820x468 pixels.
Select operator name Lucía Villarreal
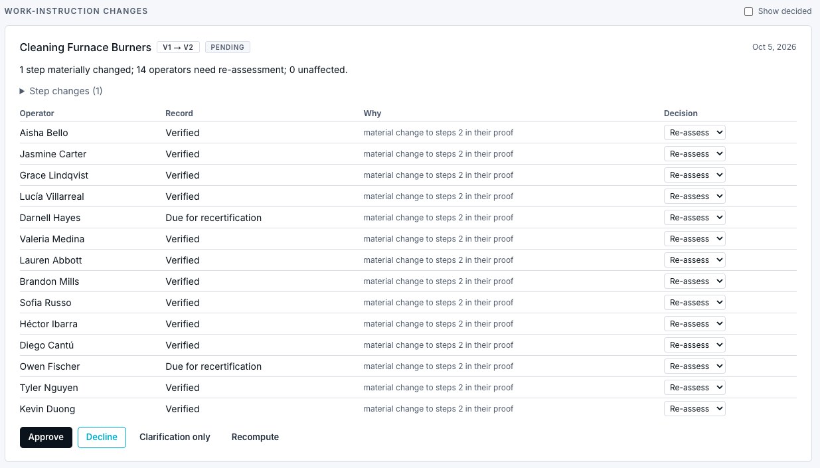[x=52, y=196]
